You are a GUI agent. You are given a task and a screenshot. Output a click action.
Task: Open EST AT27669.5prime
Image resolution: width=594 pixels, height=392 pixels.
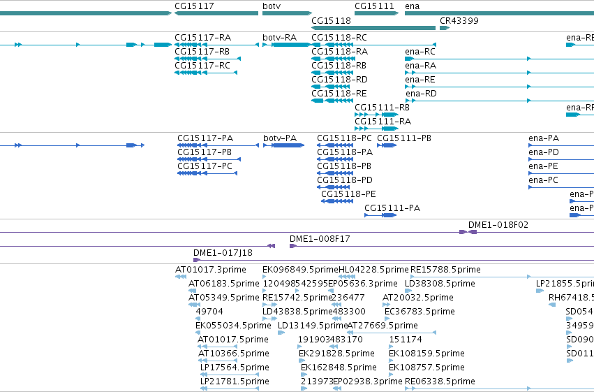pos(383,326)
